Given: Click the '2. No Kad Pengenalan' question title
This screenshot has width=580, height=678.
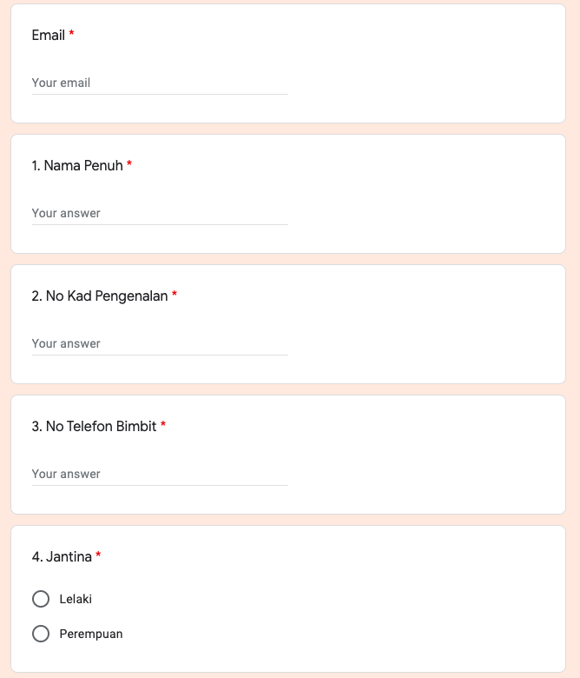Looking at the screenshot, I should click(100, 296).
